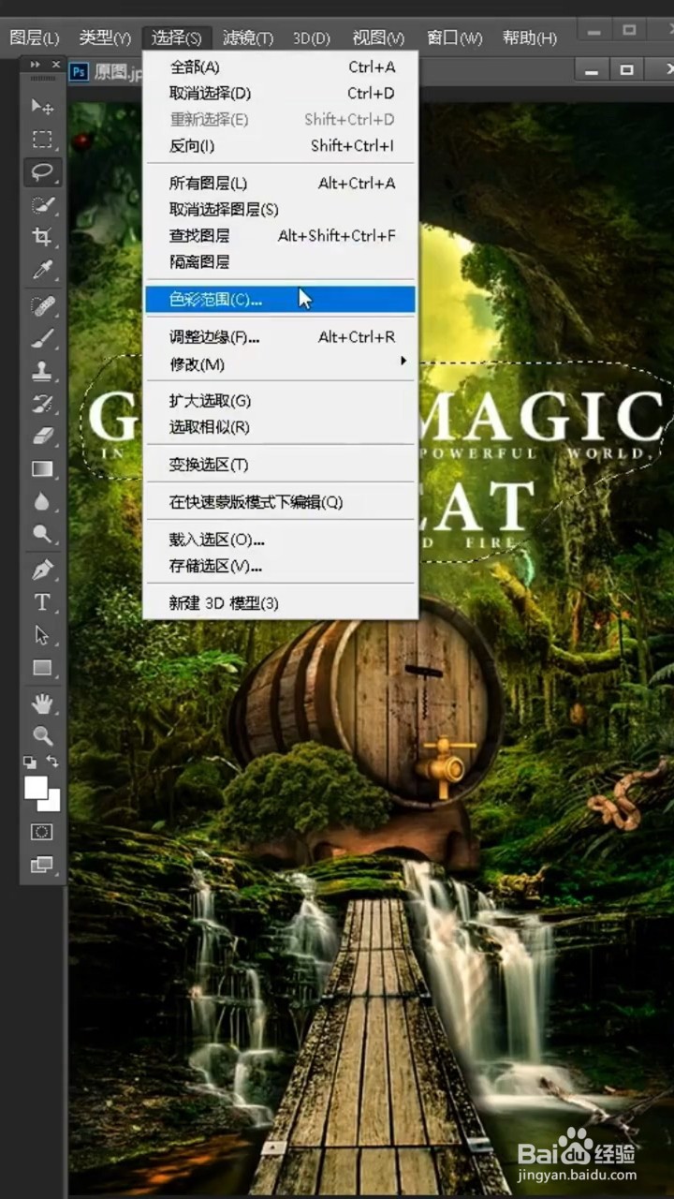Choose 所有图层(L) entry
This screenshot has width=674, height=1199.
pyautogui.click(x=280, y=184)
